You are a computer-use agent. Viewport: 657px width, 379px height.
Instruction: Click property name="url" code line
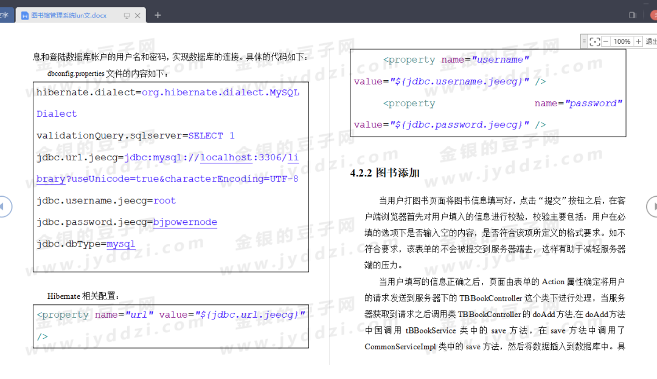pos(171,315)
